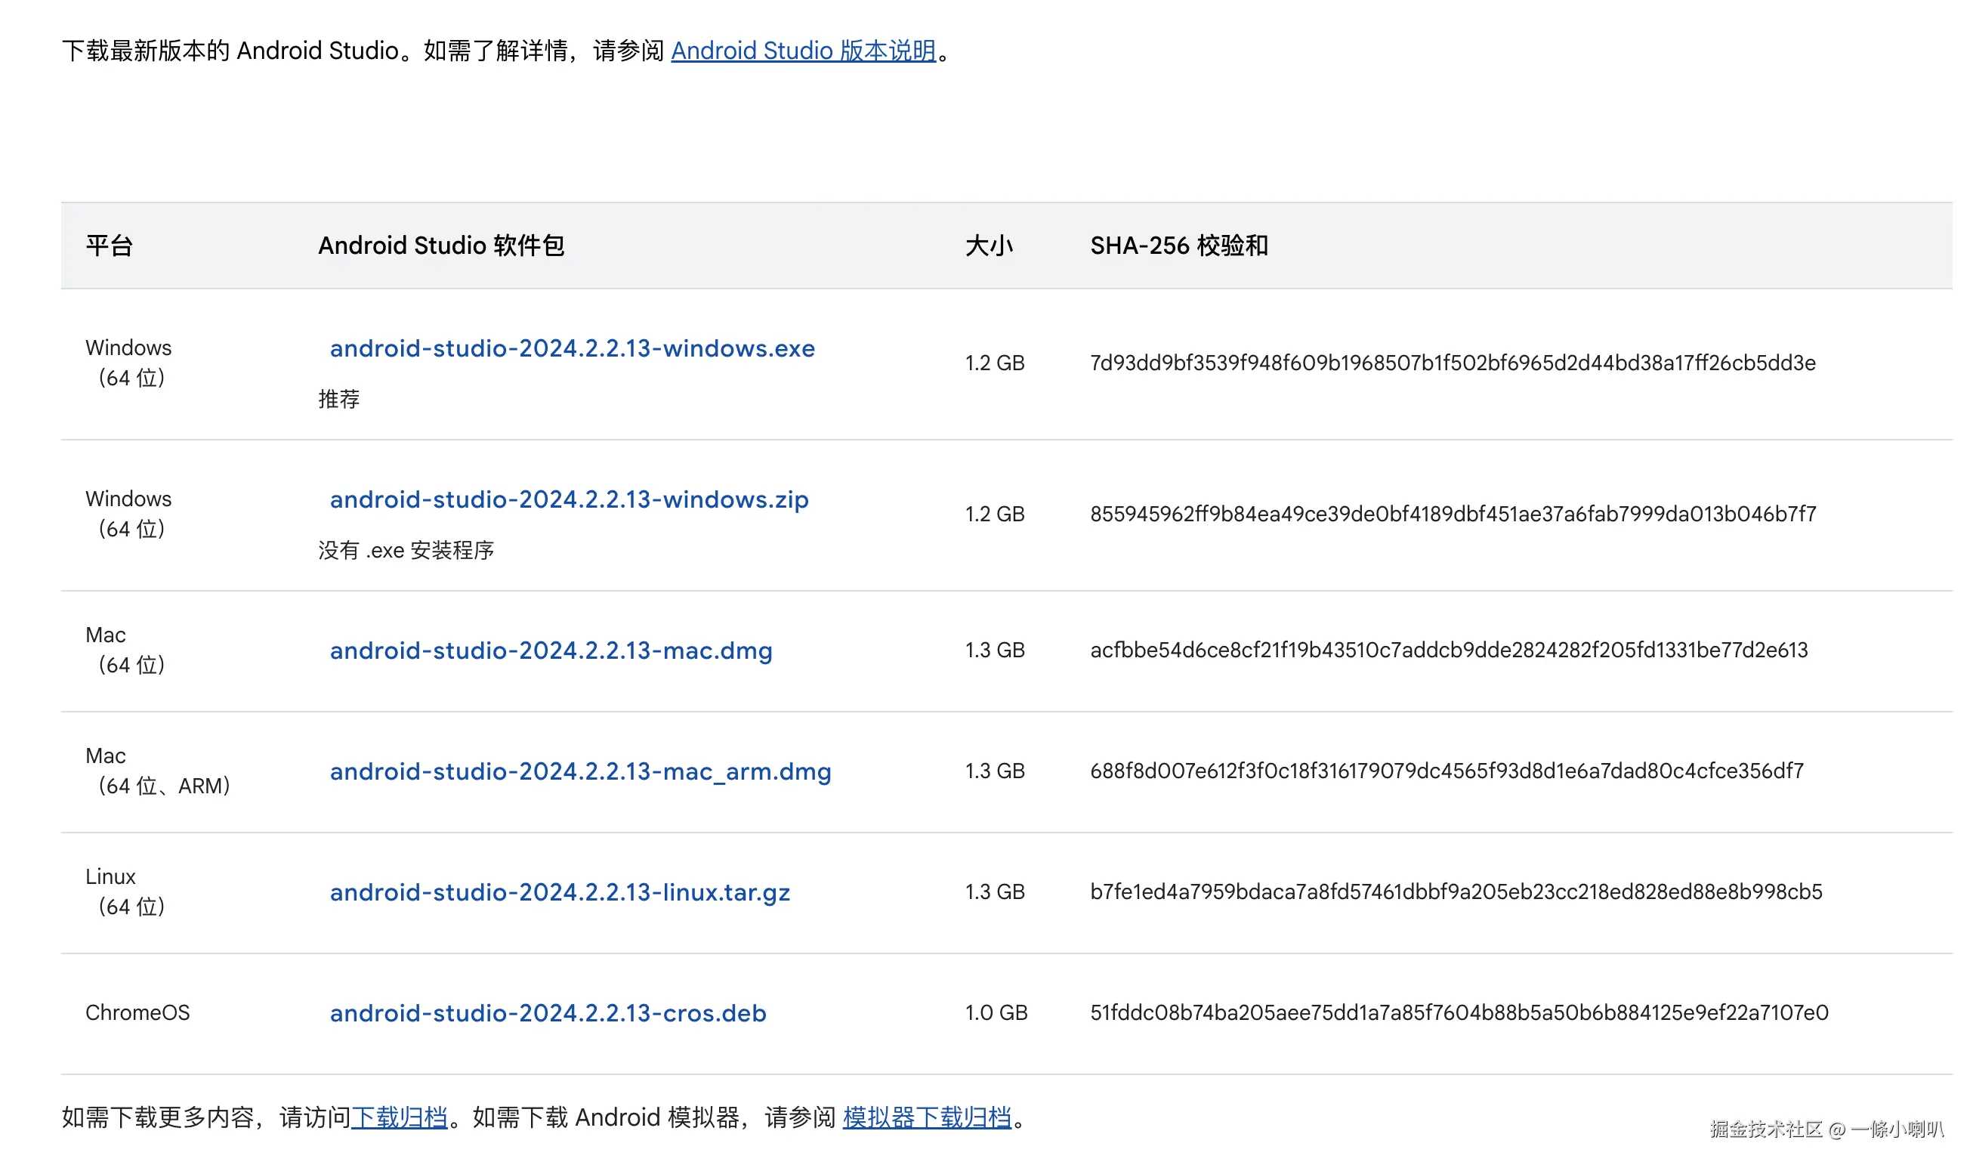Click the 推荐 label under windows.exe
1973x1168 pixels.
pyautogui.click(x=339, y=399)
